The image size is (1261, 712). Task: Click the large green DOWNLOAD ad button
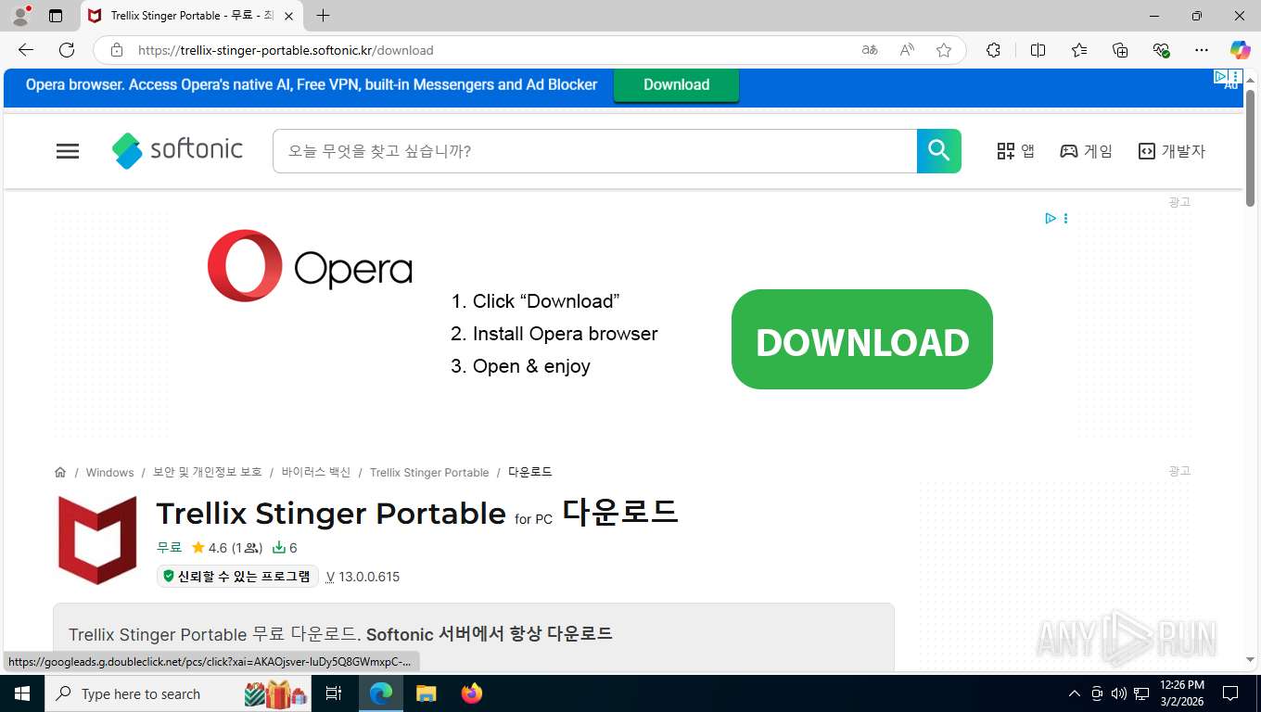(862, 339)
